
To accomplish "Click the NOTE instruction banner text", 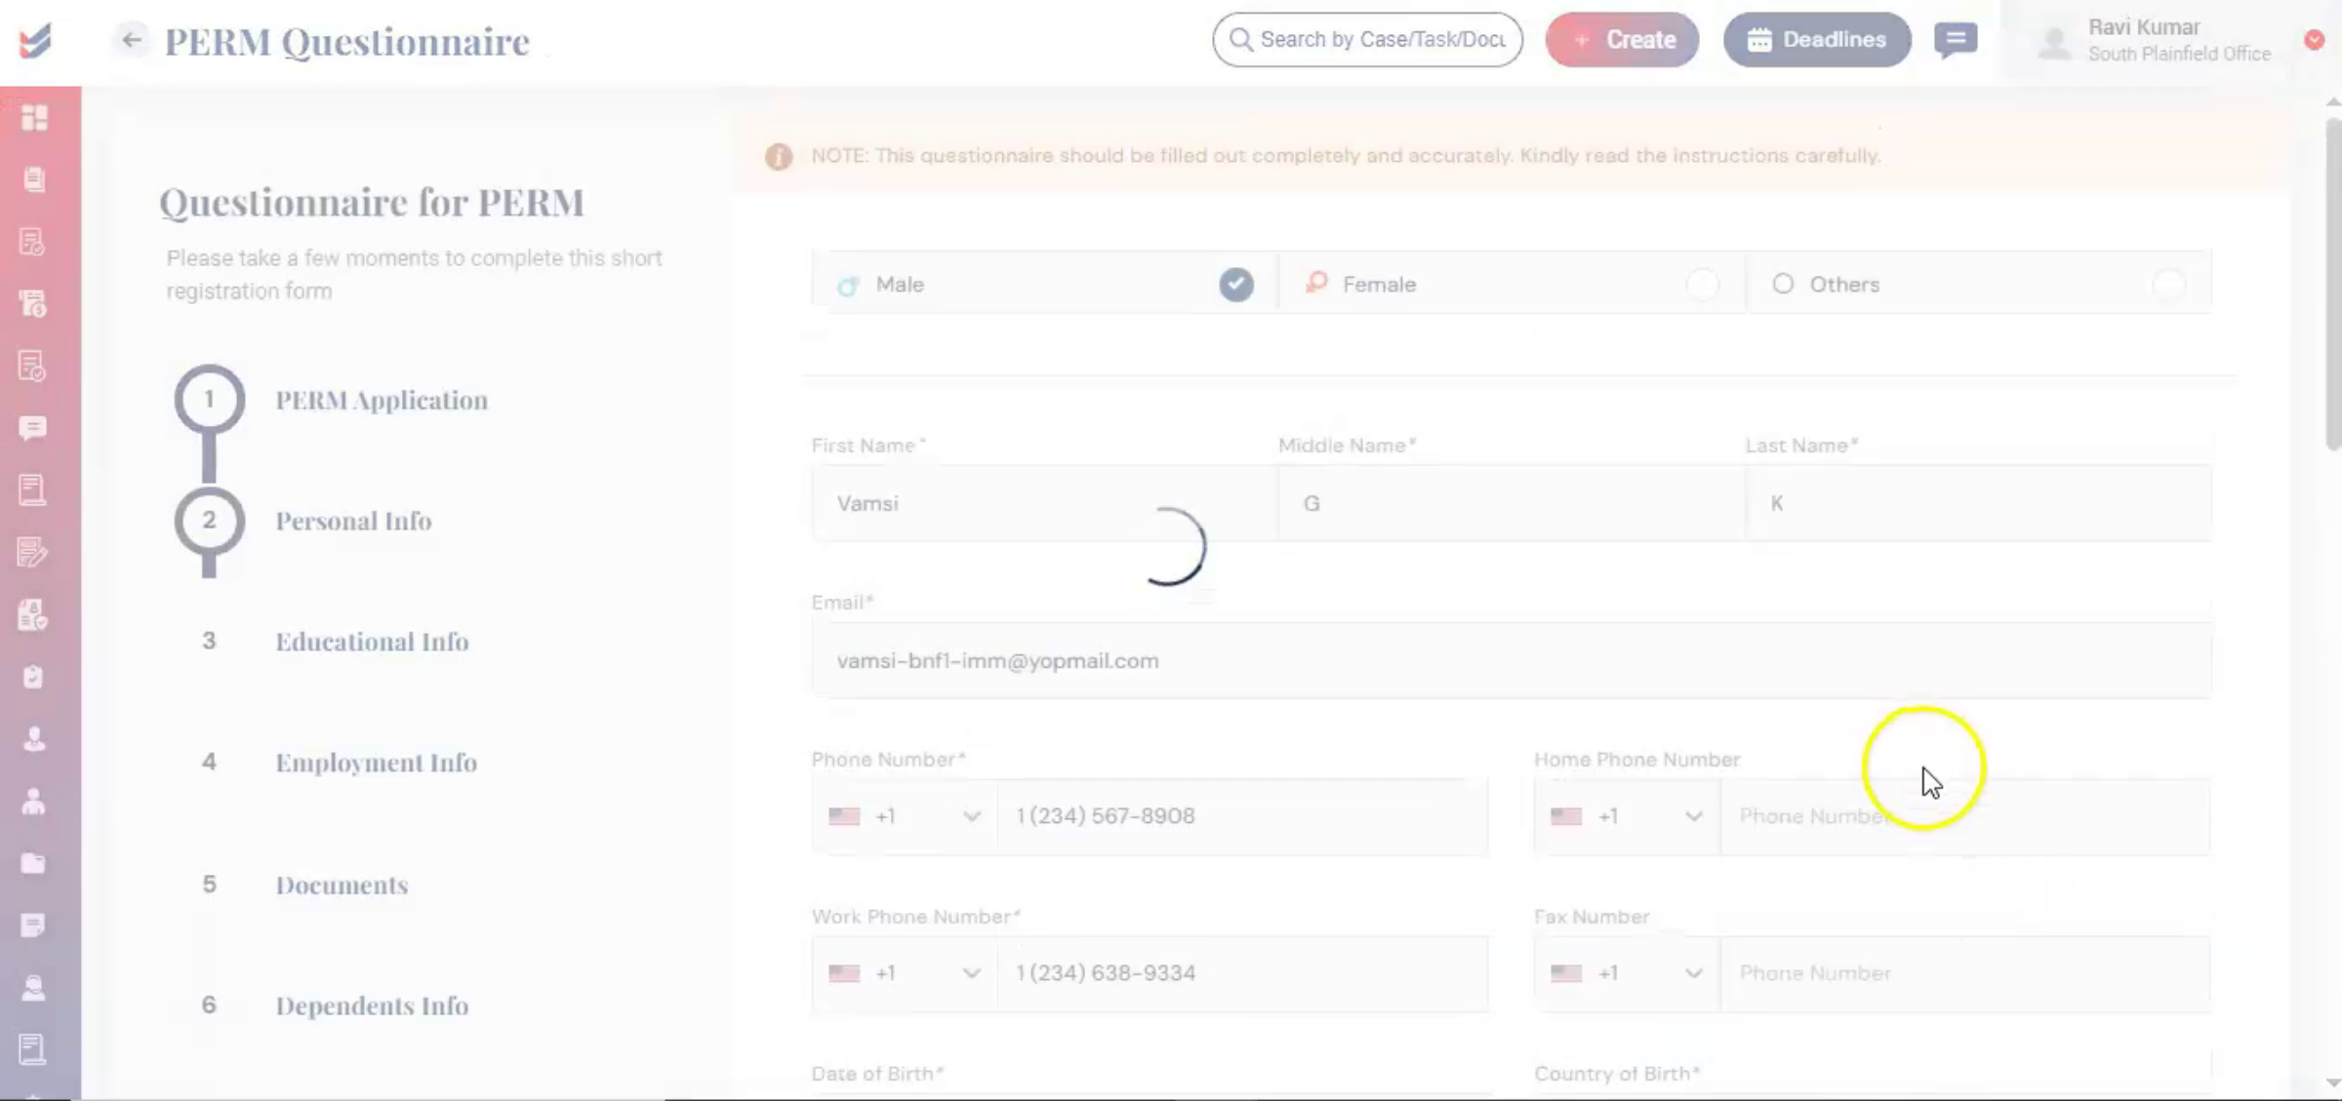I will pyautogui.click(x=1346, y=156).
